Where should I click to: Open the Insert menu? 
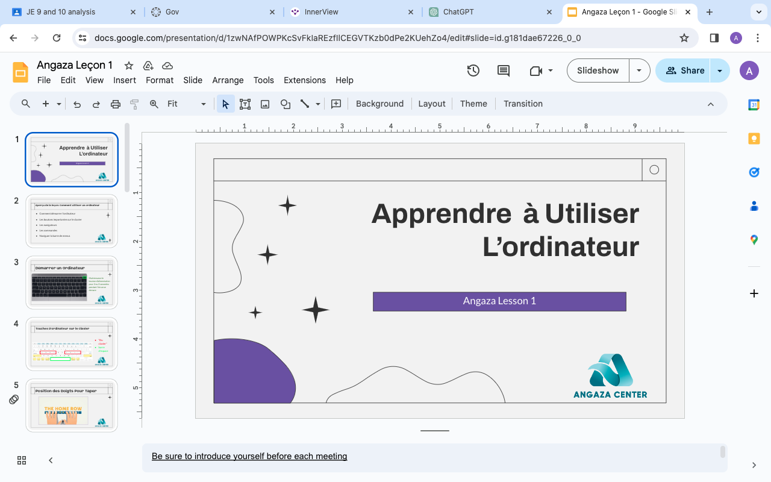tap(125, 80)
